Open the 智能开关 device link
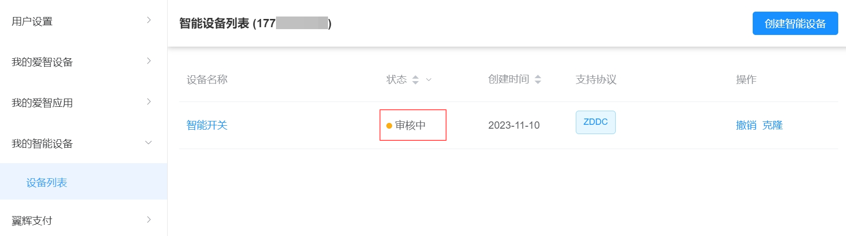Screen dimensions: 846x236 pyautogui.click(x=207, y=125)
